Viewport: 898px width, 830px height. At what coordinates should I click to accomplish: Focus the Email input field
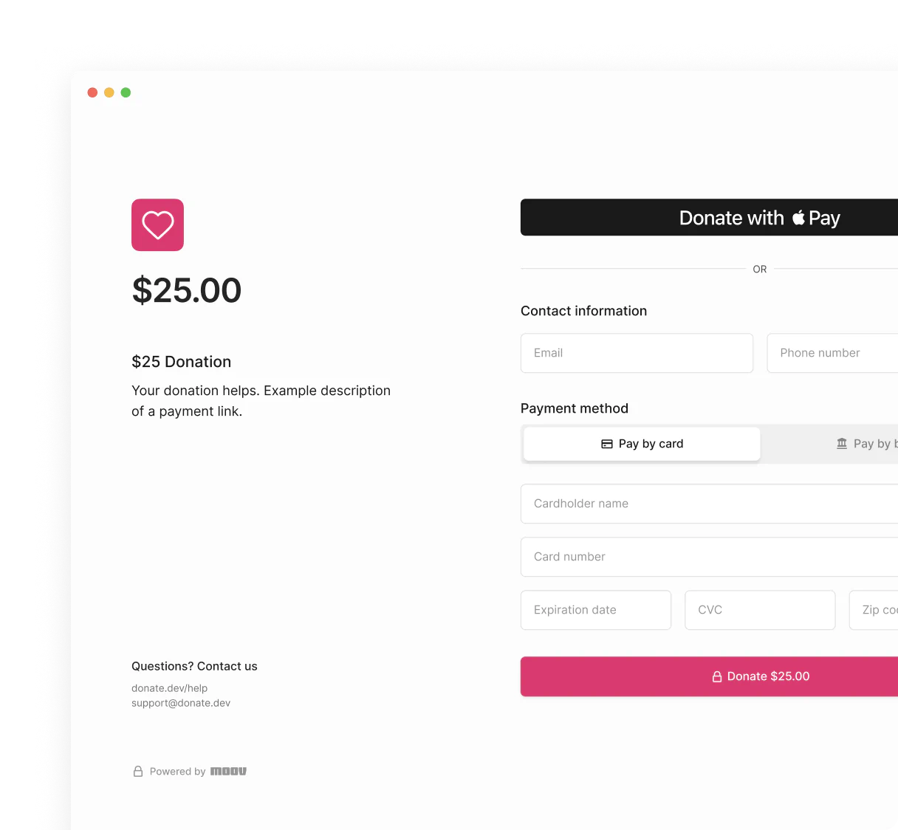[x=637, y=353]
